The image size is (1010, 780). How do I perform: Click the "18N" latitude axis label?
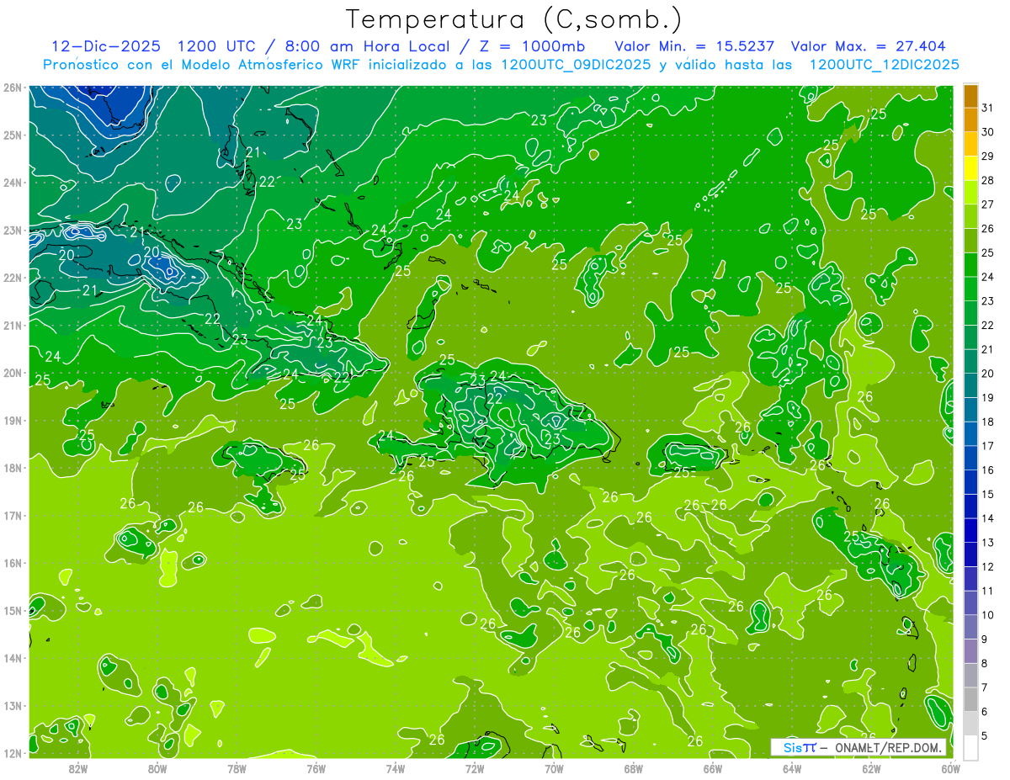(12, 468)
